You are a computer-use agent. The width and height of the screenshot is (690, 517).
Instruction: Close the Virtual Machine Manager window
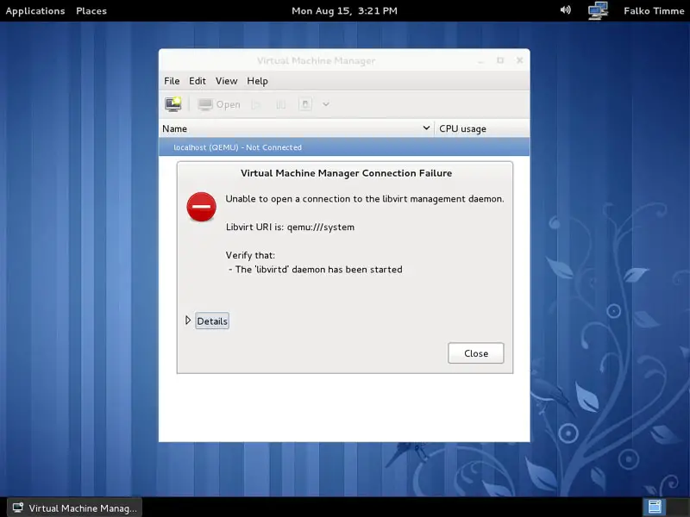coord(520,60)
